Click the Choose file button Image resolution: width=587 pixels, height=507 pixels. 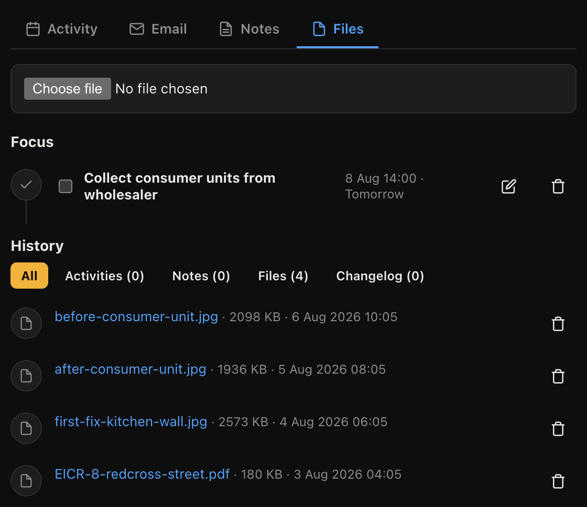[x=68, y=89]
